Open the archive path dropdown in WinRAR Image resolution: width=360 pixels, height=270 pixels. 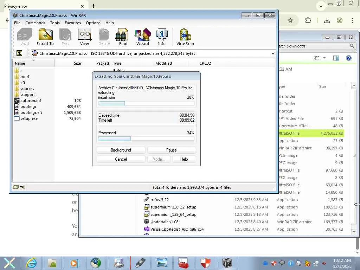click(273, 53)
